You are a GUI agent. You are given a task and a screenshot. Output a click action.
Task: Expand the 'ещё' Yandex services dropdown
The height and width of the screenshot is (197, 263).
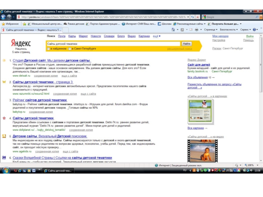[156, 36]
